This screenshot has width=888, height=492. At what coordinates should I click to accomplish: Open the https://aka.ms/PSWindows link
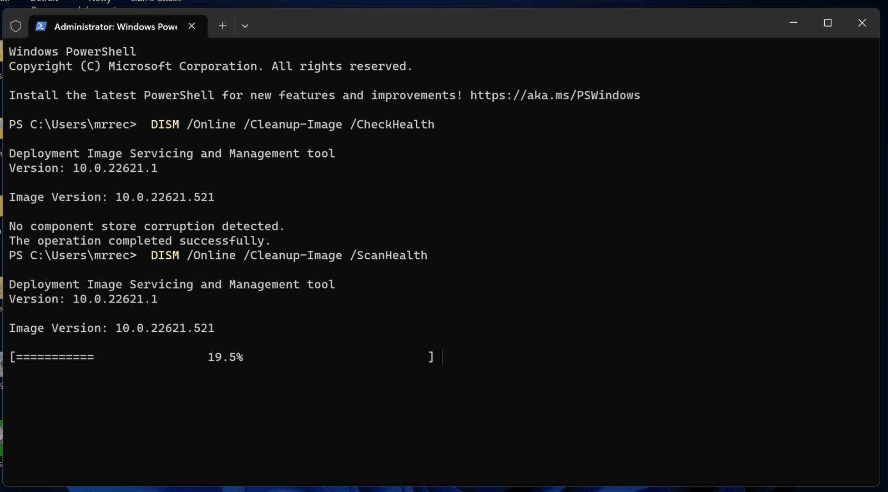554,95
